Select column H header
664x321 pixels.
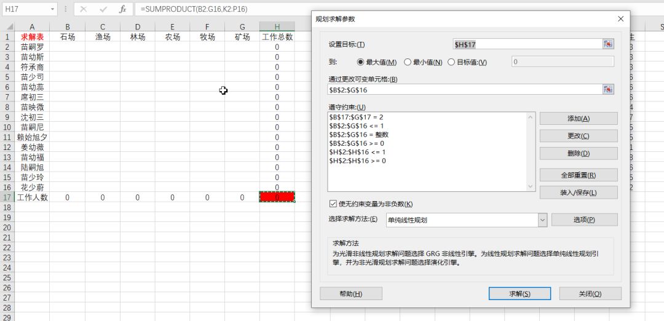[277, 27]
